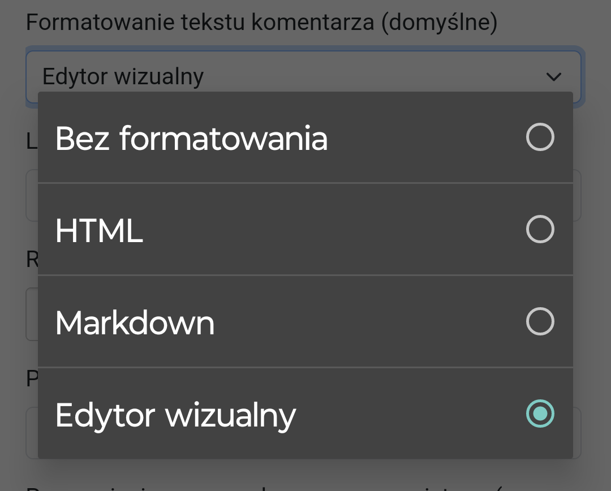The width and height of the screenshot is (611, 491).
Task: Pick the 'HTML' list entry label
Action: point(99,230)
